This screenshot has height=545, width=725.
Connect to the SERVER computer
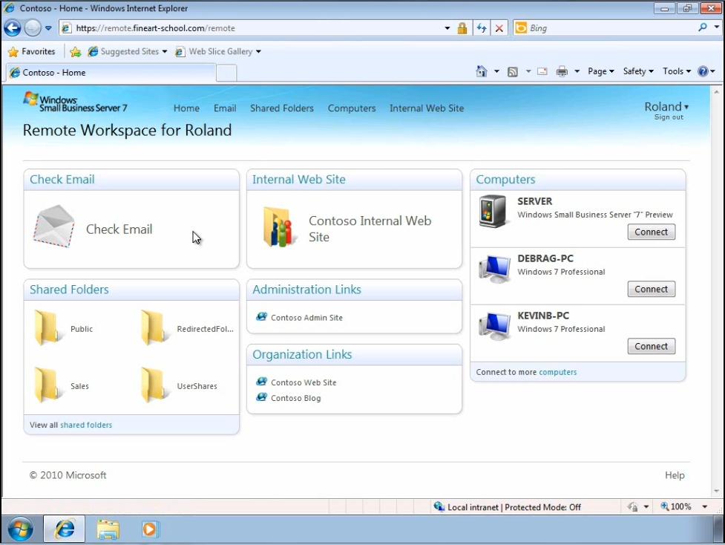pyautogui.click(x=651, y=232)
